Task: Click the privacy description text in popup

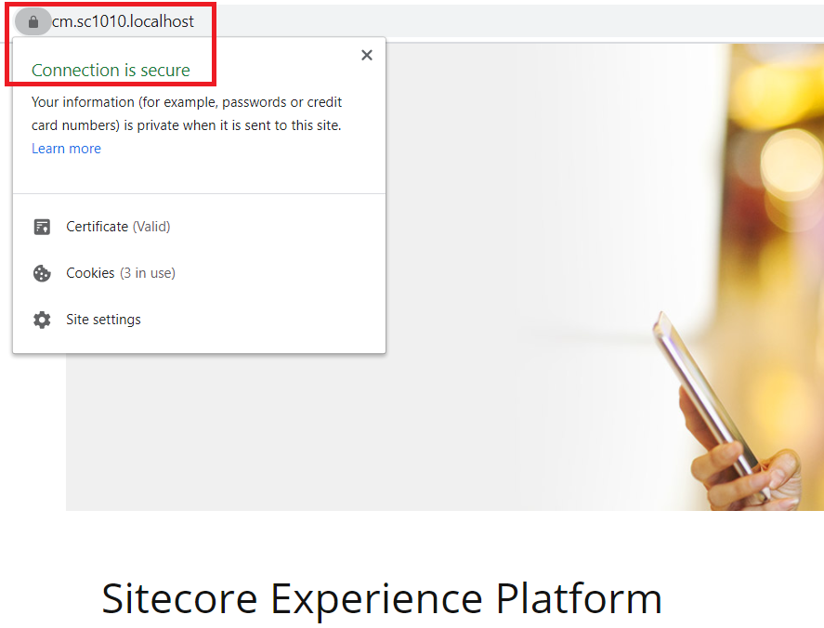Action: point(186,113)
